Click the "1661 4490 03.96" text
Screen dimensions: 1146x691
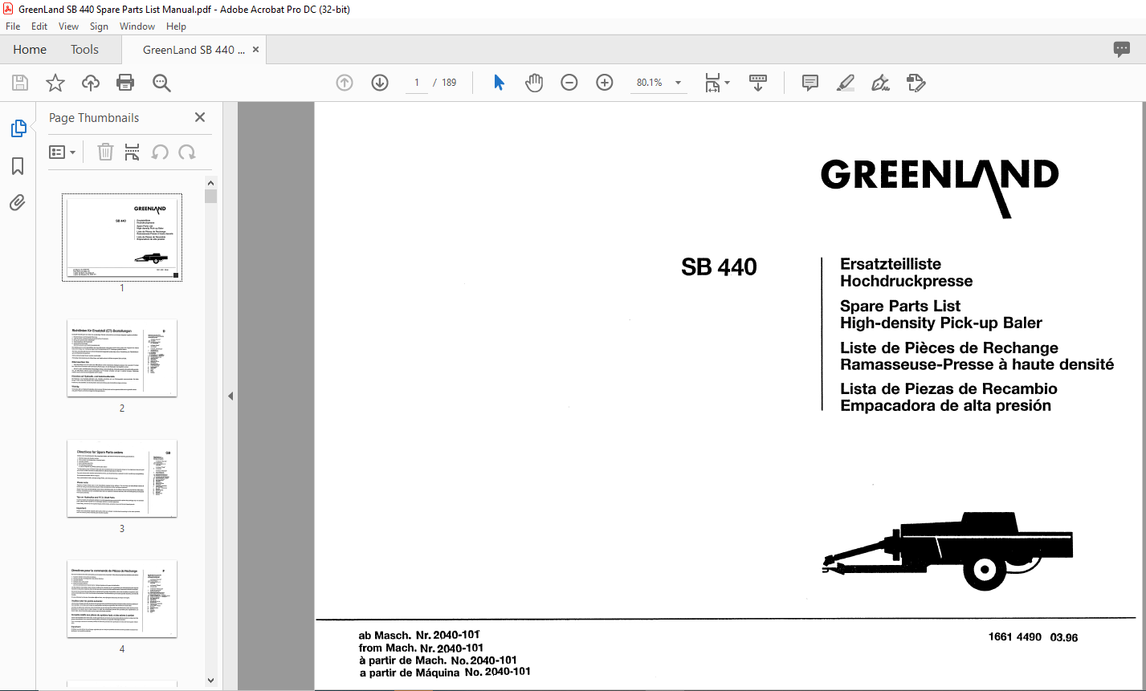click(1033, 637)
